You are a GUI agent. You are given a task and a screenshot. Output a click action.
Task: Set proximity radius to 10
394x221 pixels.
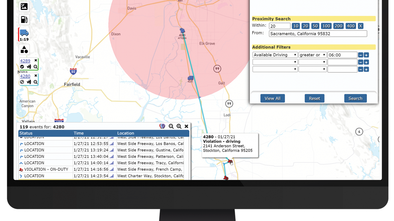(x=295, y=26)
